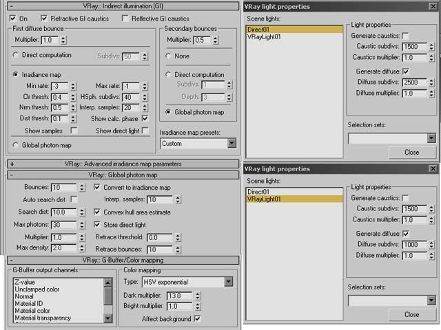Select secondary Direct computation radio
441x330 pixels.
click(168, 74)
